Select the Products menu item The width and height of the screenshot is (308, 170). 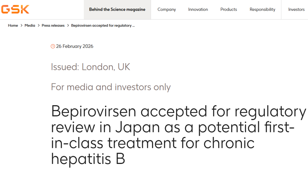(x=229, y=10)
